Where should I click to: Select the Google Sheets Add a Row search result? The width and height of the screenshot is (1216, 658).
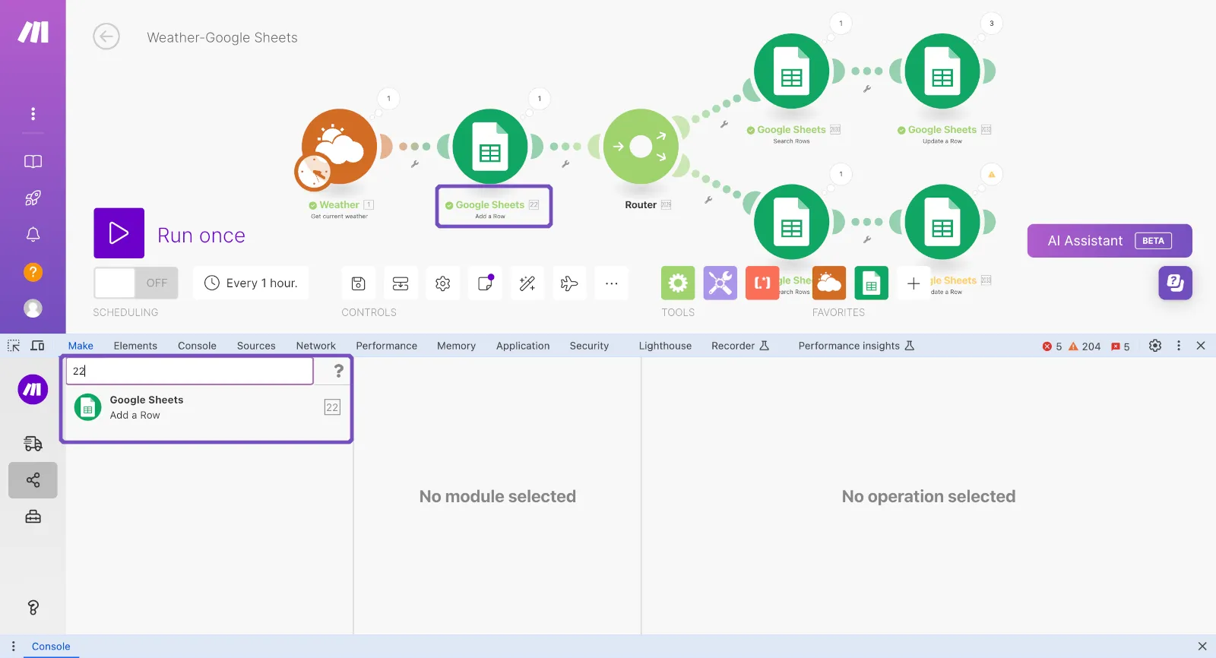[207, 407]
